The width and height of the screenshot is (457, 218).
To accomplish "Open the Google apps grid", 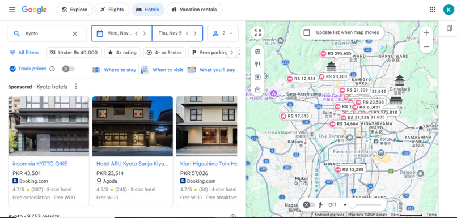I will 432,10.
